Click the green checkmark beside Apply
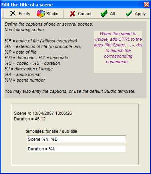This screenshot has height=174, width=151. (x=129, y=14)
